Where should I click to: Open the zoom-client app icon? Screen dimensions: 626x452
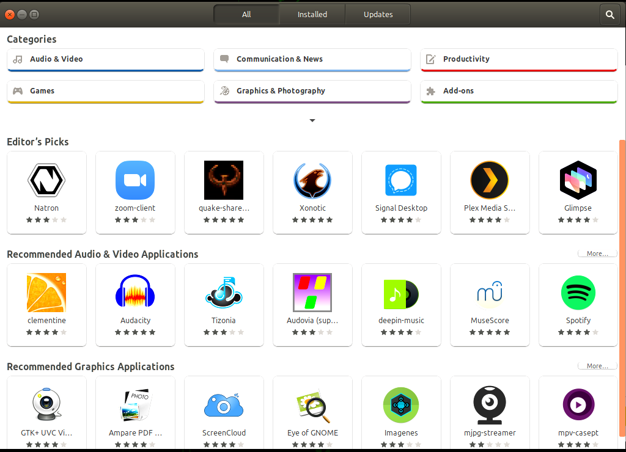pyautogui.click(x=135, y=180)
